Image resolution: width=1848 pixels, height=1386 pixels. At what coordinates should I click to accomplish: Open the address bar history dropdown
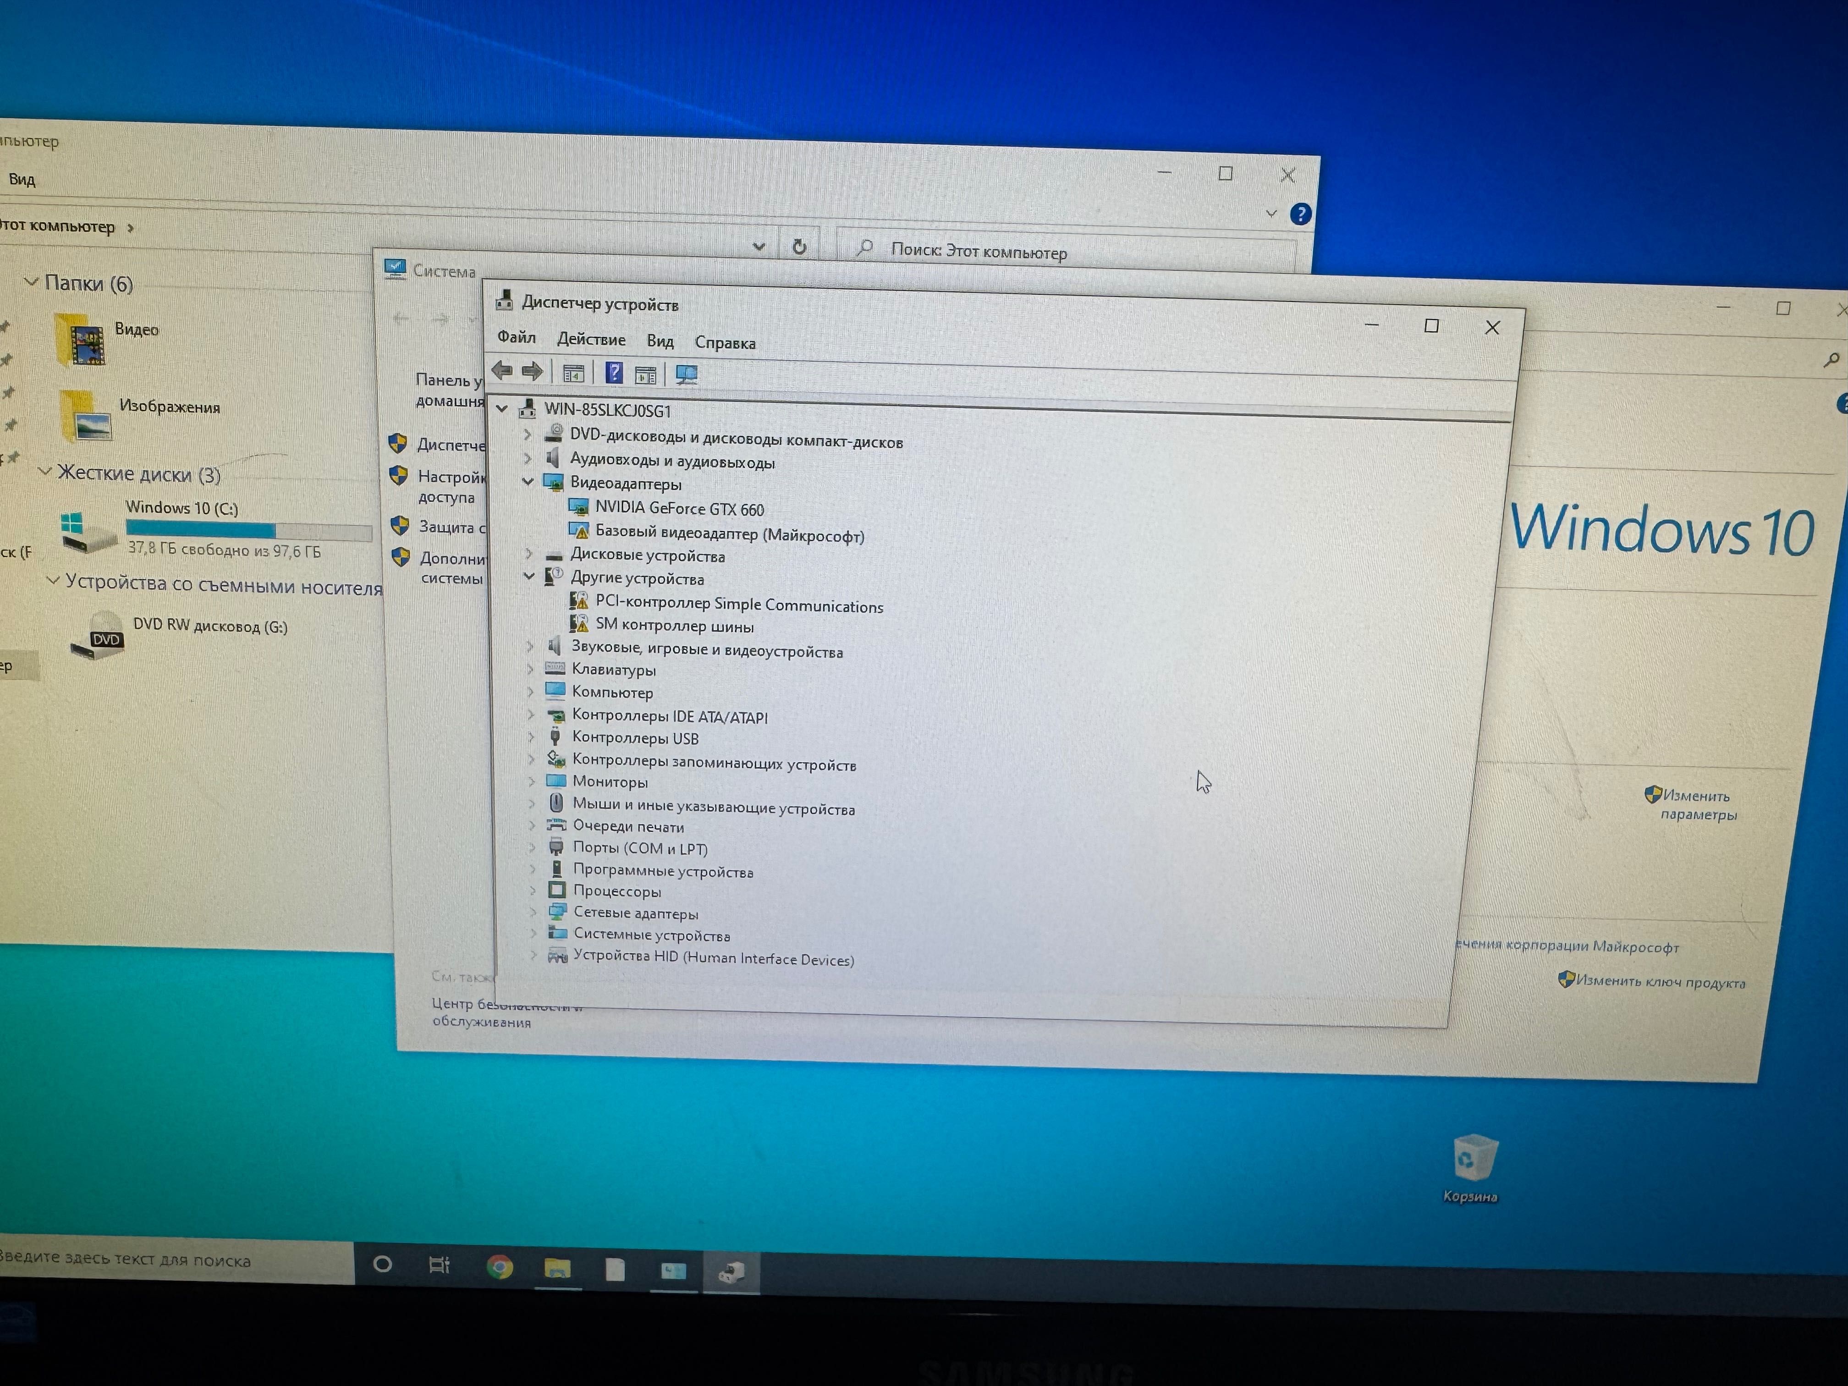click(x=759, y=247)
